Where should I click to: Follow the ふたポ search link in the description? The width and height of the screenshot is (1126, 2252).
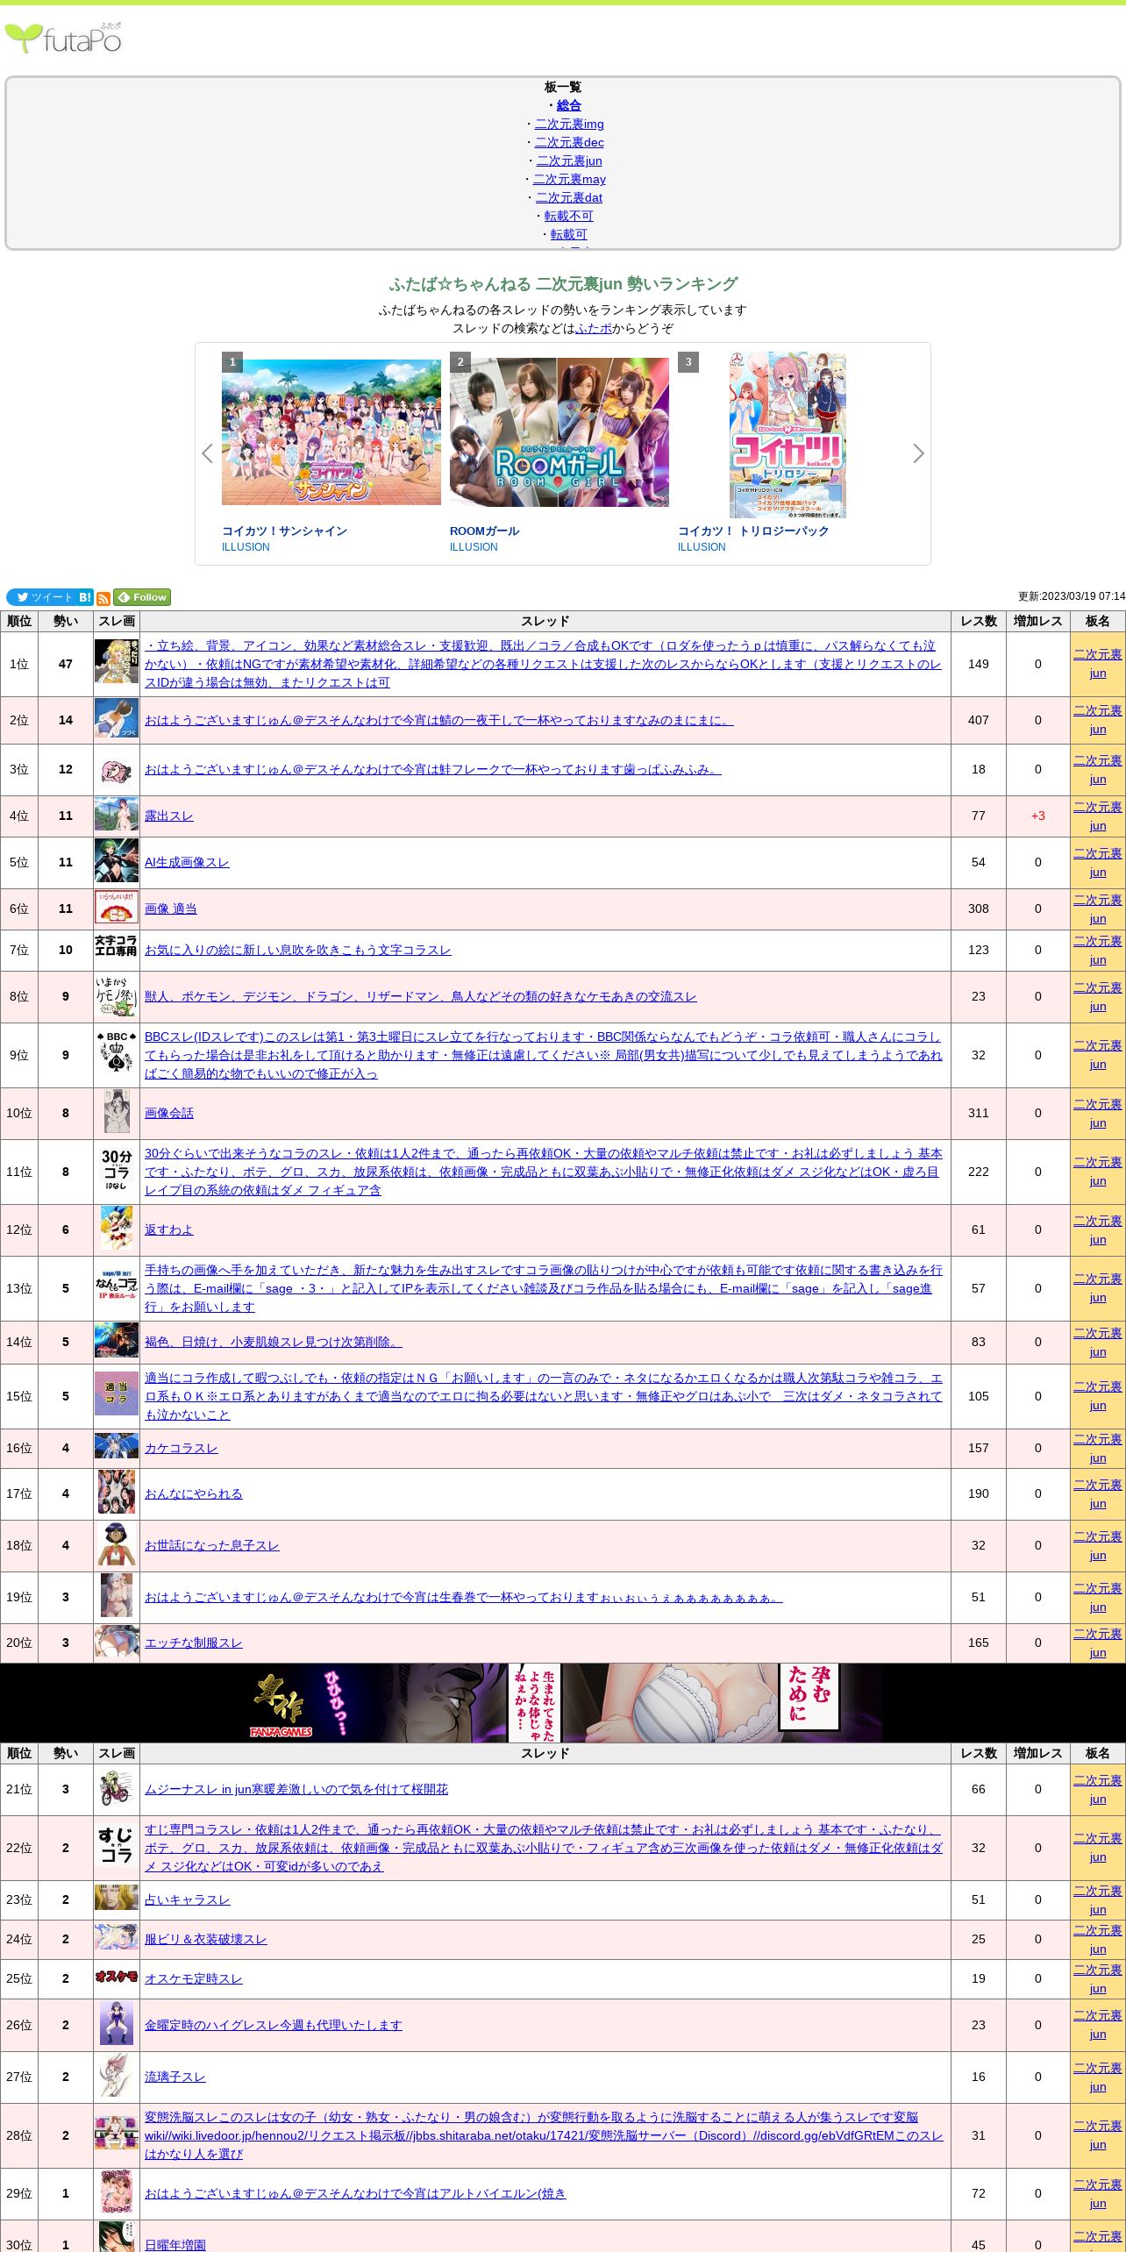coord(594,328)
